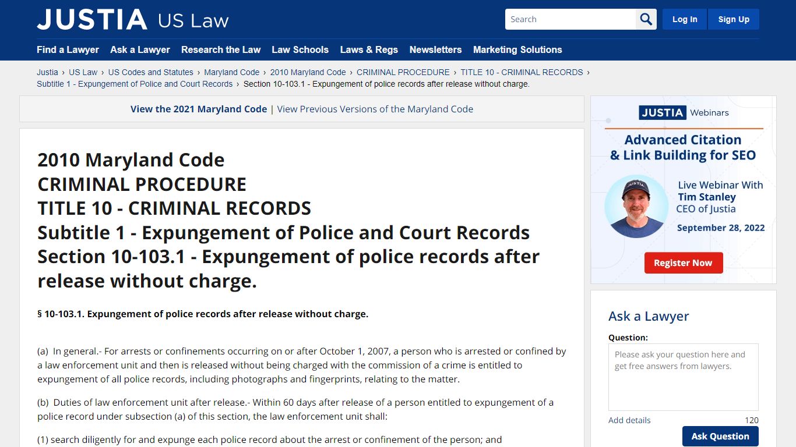This screenshot has height=447, width=796.
Task: Open US Codes and Statutes breadcrumb
Action: (x=150, y=72)
